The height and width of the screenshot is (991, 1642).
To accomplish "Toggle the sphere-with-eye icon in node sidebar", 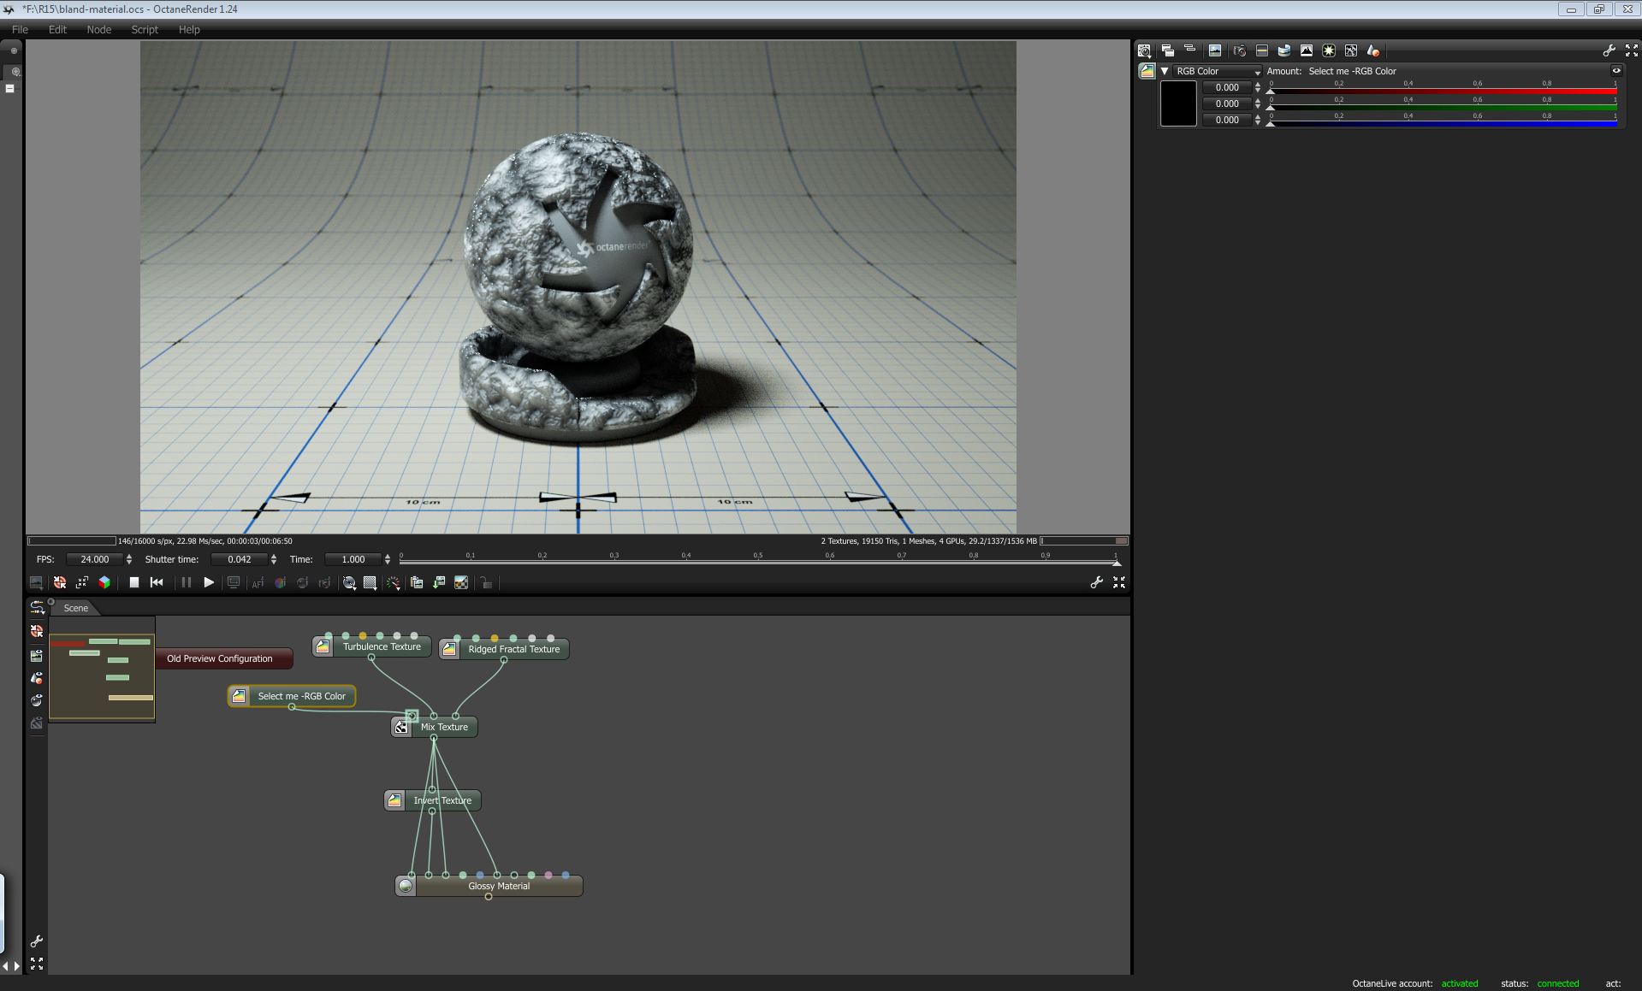I will coord(37,700).
